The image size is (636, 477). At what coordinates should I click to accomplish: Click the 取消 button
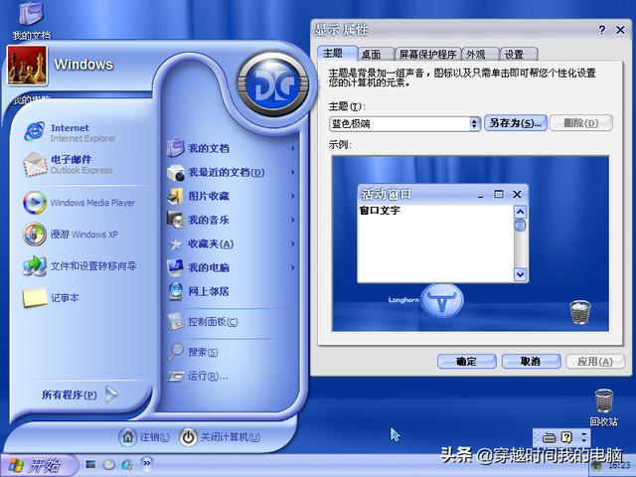point(531,361)
